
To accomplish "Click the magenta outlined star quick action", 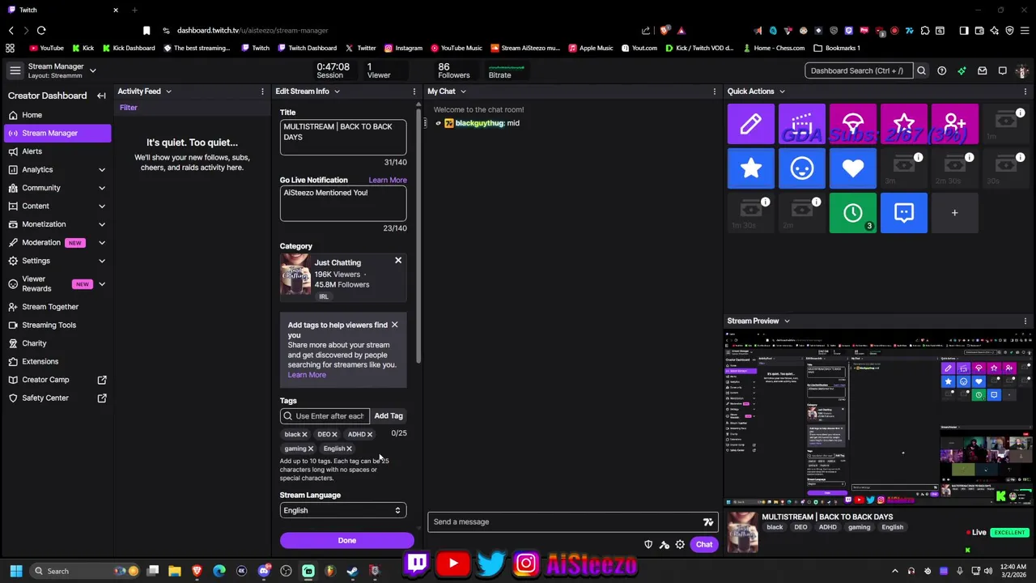I will (x=903, y=124).
